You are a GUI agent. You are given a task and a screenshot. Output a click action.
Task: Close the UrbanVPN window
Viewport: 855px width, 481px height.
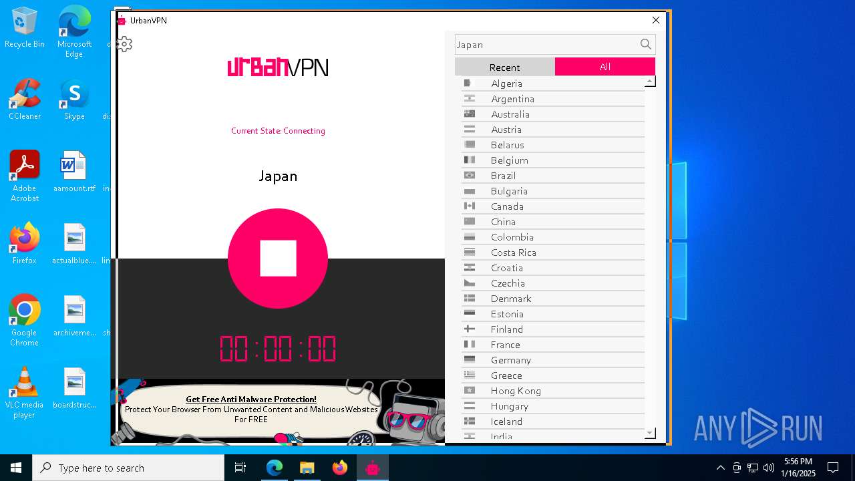[656, 20]
